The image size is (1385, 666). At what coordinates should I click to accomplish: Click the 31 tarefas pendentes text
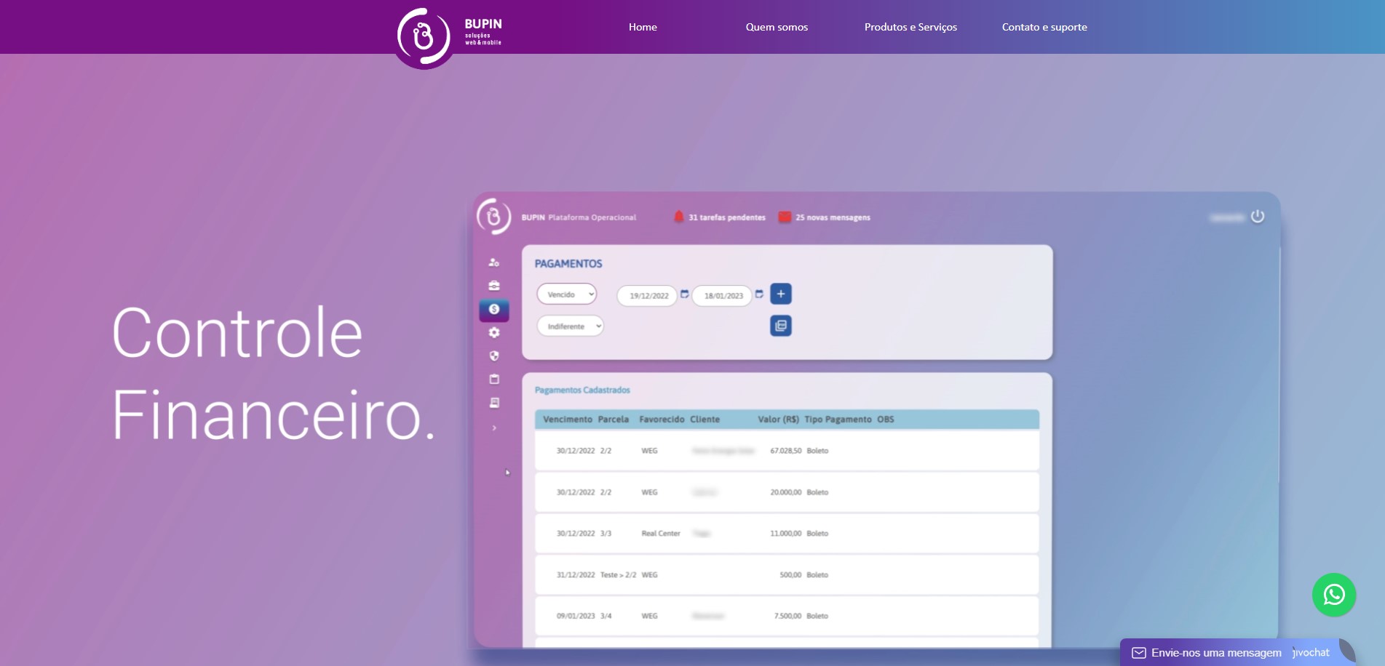pyautogui.click(x=727, y=217)
